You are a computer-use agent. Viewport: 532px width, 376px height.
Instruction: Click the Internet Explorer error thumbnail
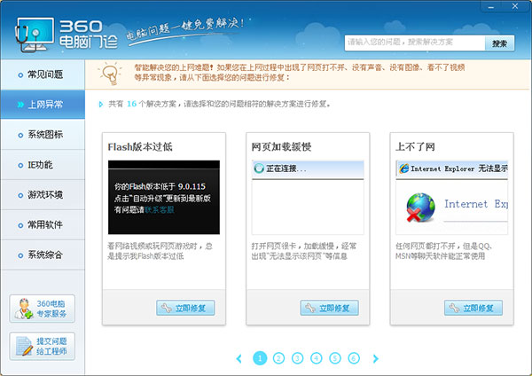[452, 198]
